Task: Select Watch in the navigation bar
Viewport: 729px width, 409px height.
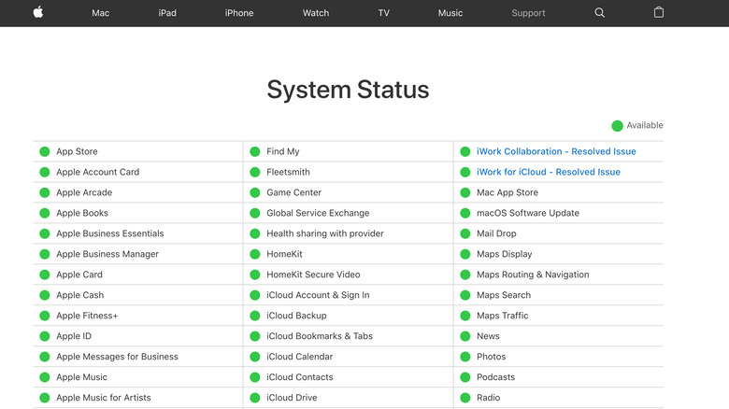Action: (316, 13)
